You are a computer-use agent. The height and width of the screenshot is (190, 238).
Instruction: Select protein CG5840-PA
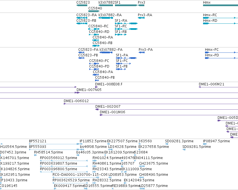(x=103, y=72)
